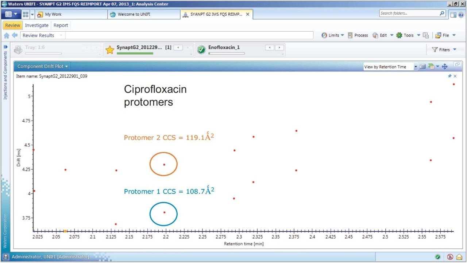
Task: Open the Tools gear menu
Action: [x=405, y=35]
